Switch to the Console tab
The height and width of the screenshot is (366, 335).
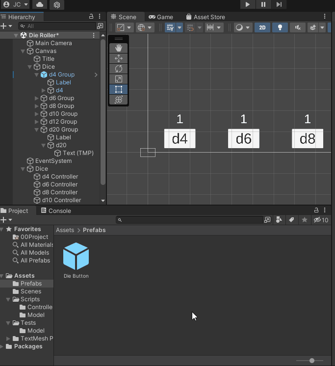pos(56,211)
